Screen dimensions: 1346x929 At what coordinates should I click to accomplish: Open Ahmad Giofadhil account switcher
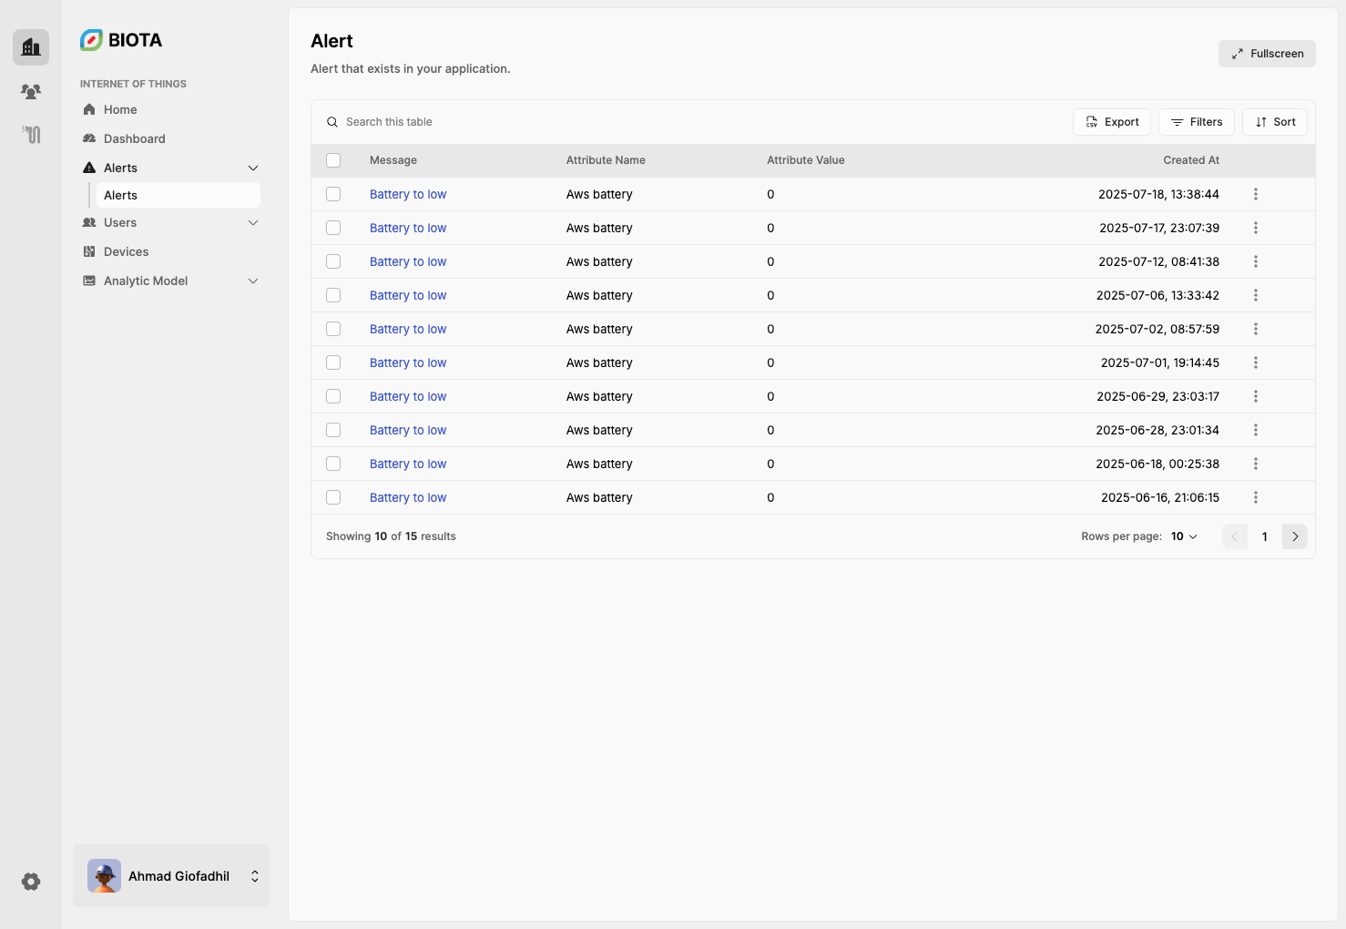[x=171, y=876]
